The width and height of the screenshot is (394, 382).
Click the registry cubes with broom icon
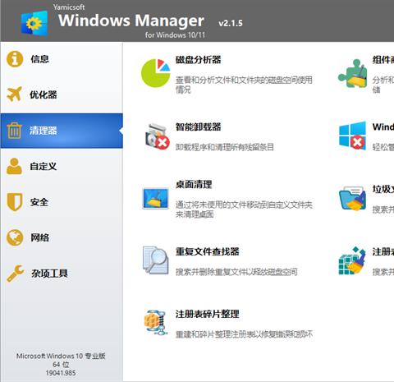(352, 260)
